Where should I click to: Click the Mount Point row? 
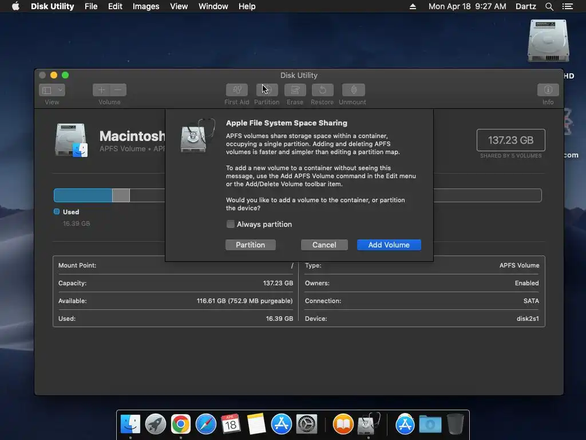tap(176, 265)
